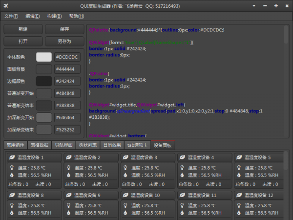Open the 帮助(H) menu
293x220 pixels.
click(x=76, y=16)
